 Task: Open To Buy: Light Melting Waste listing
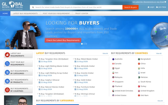pos(54,66)
